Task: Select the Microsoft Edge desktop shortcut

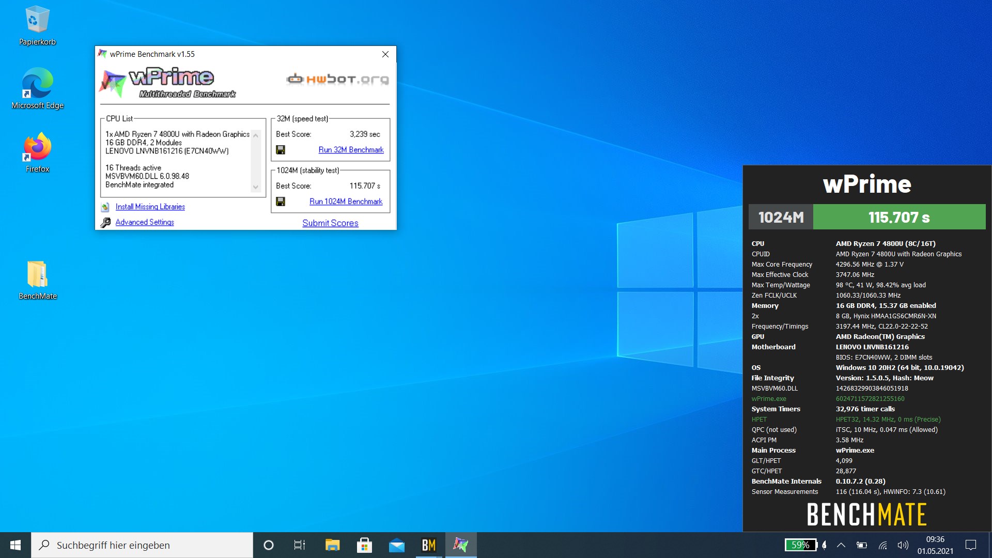Action: (37, 88)
